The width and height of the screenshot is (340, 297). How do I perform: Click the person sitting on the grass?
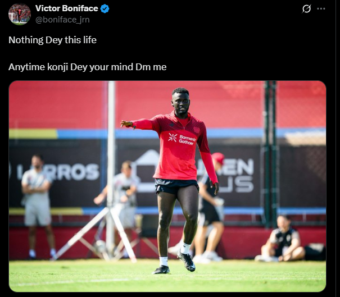(x=282, y=239)
